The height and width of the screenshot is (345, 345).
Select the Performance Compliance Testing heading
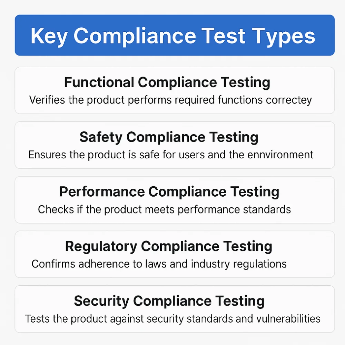tap(169, 191)
